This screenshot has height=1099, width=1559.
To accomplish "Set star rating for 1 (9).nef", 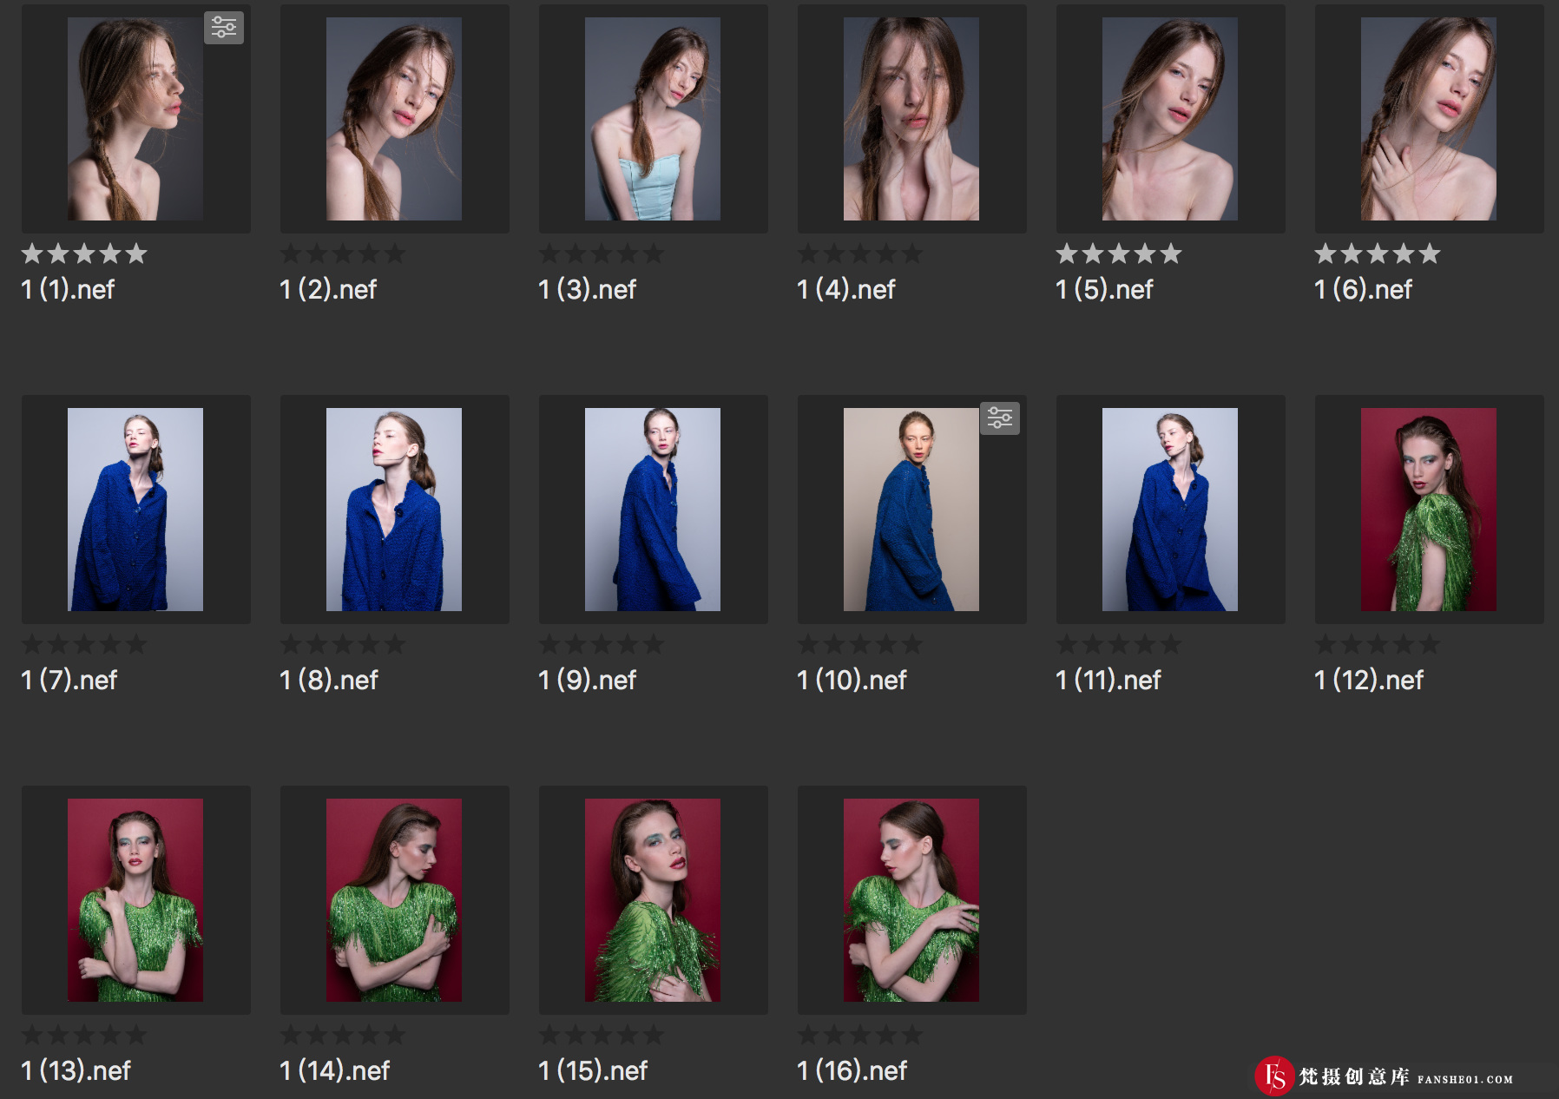I will coord(602,644).
